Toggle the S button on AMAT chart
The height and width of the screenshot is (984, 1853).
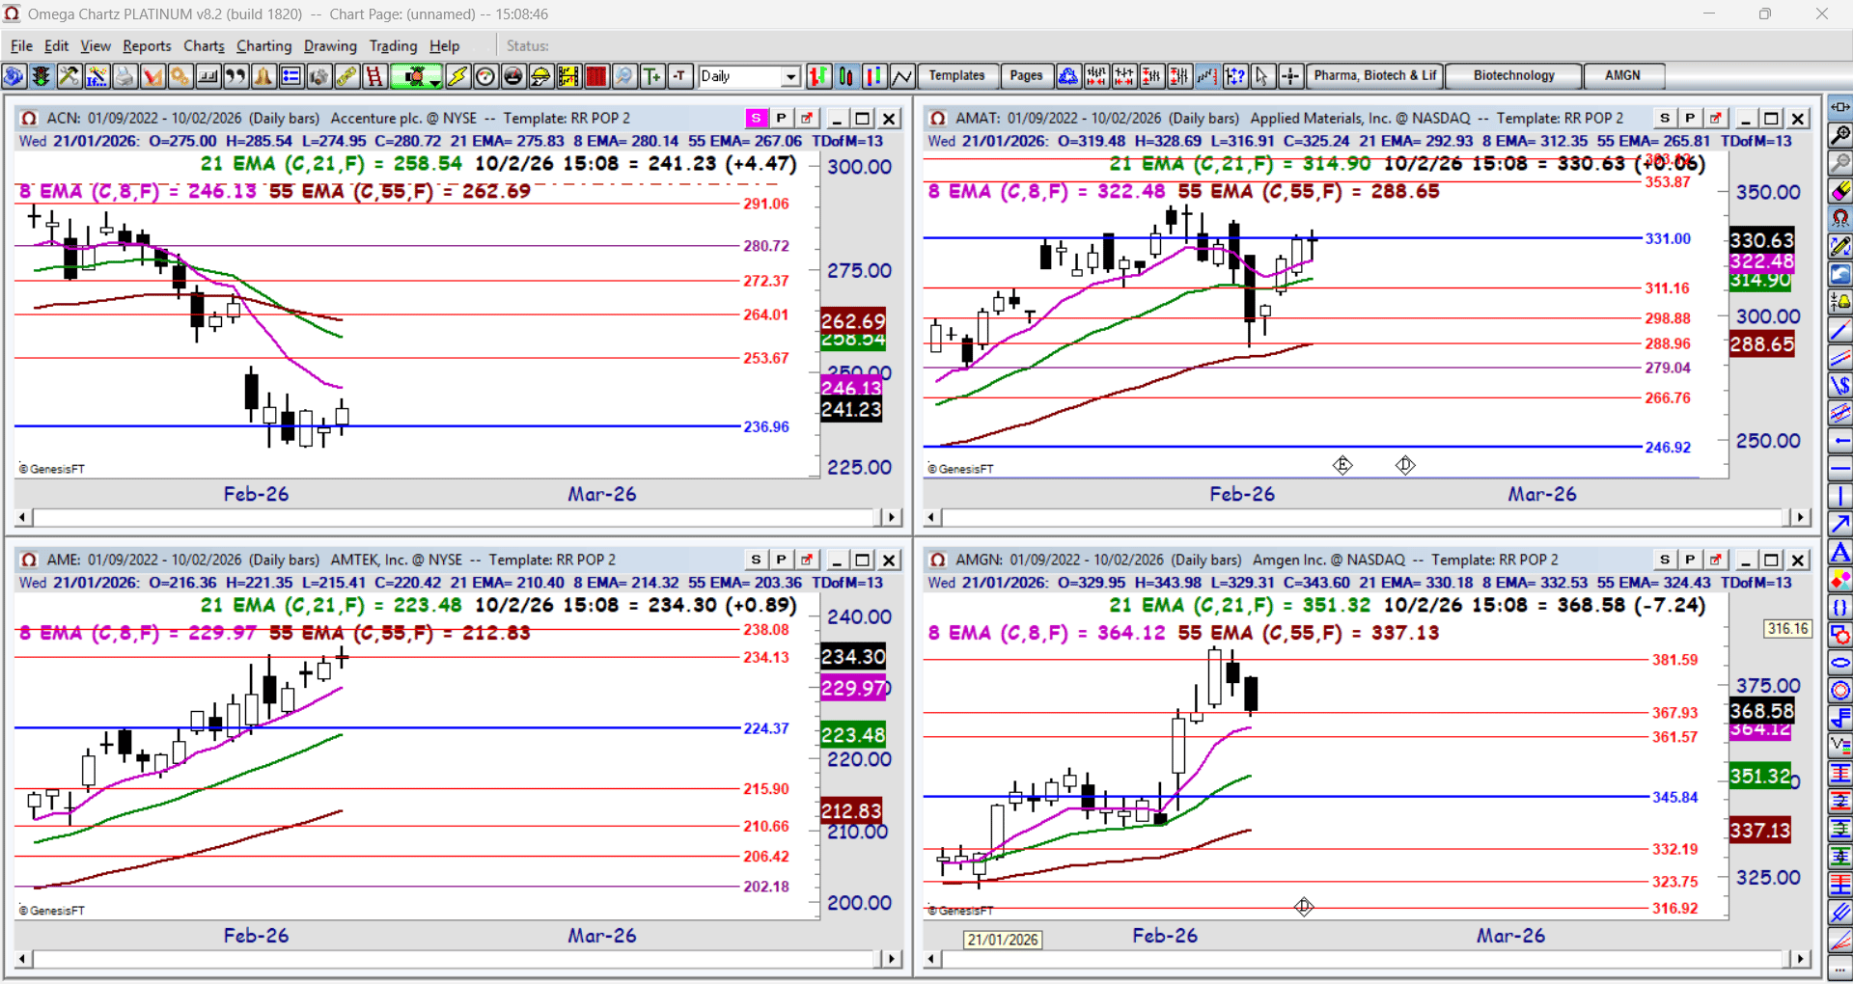[1665, 119]
